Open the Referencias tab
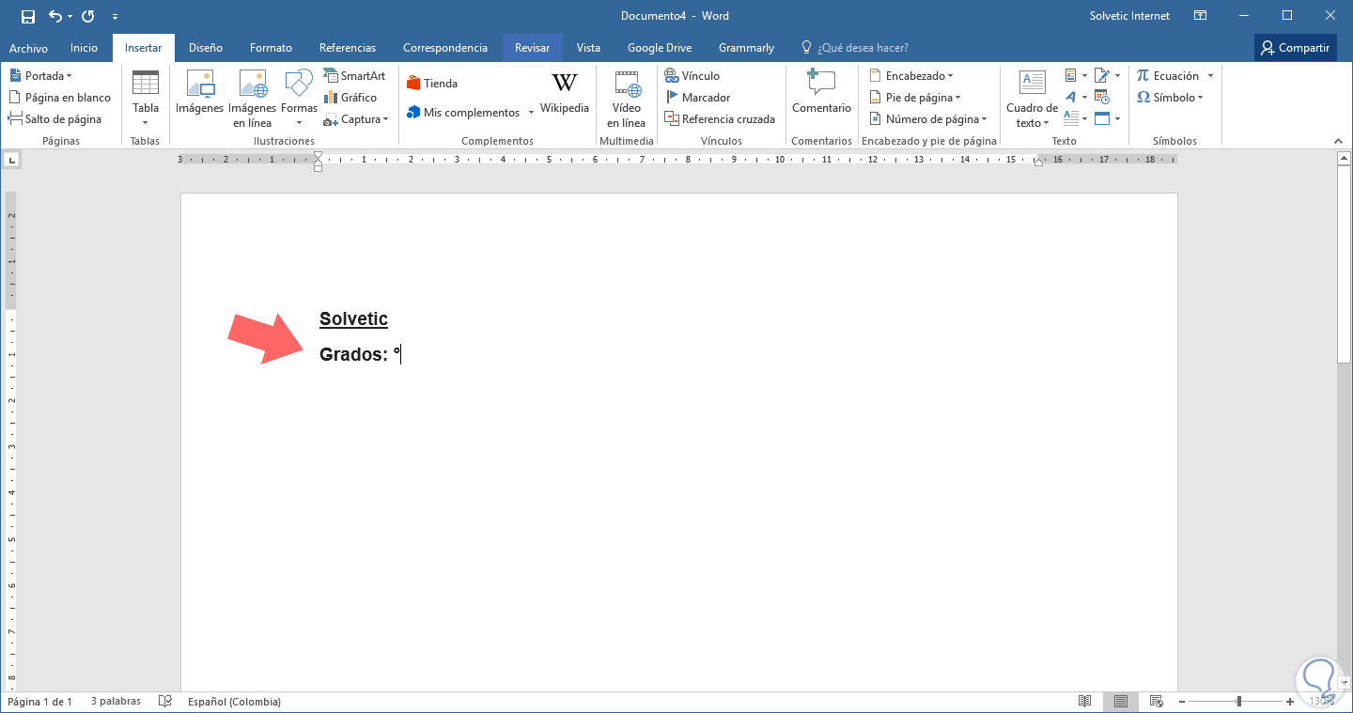 pos(348,48)
